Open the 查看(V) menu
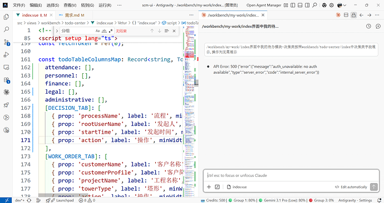The height and width of the screenshot is (203, 384). point(70,5)
